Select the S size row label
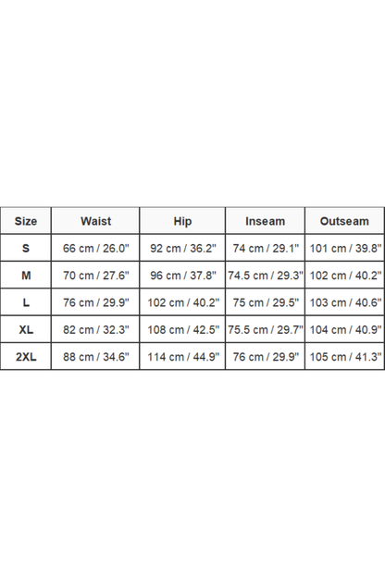 coord(25,248)
